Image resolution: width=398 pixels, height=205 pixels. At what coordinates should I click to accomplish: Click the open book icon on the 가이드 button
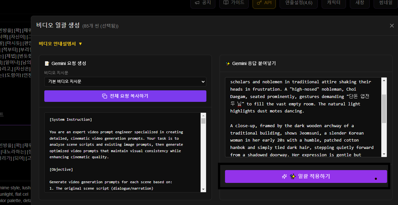point(226,3)
